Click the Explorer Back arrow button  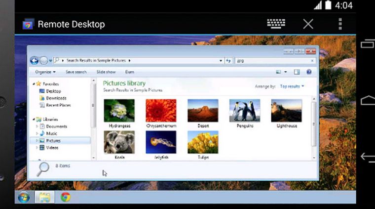(34, 61)
